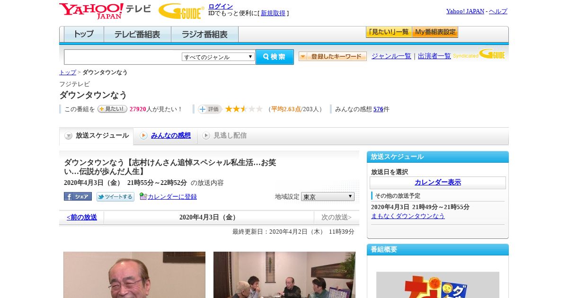Open the まもなくダウンタウンなう schedule link

(x=408, y=216)
